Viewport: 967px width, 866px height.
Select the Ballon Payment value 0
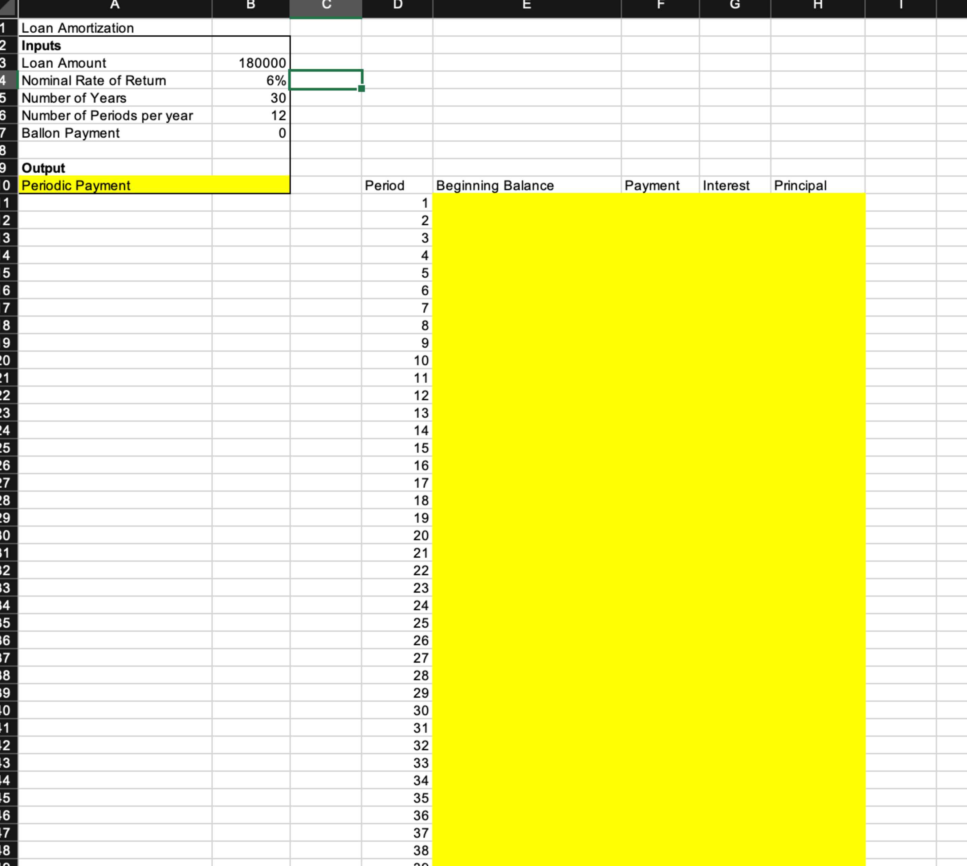pos(251,133)
